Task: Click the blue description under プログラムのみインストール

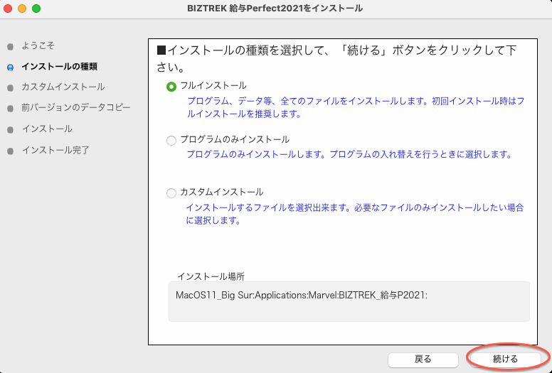Action: tap(349, 154)
